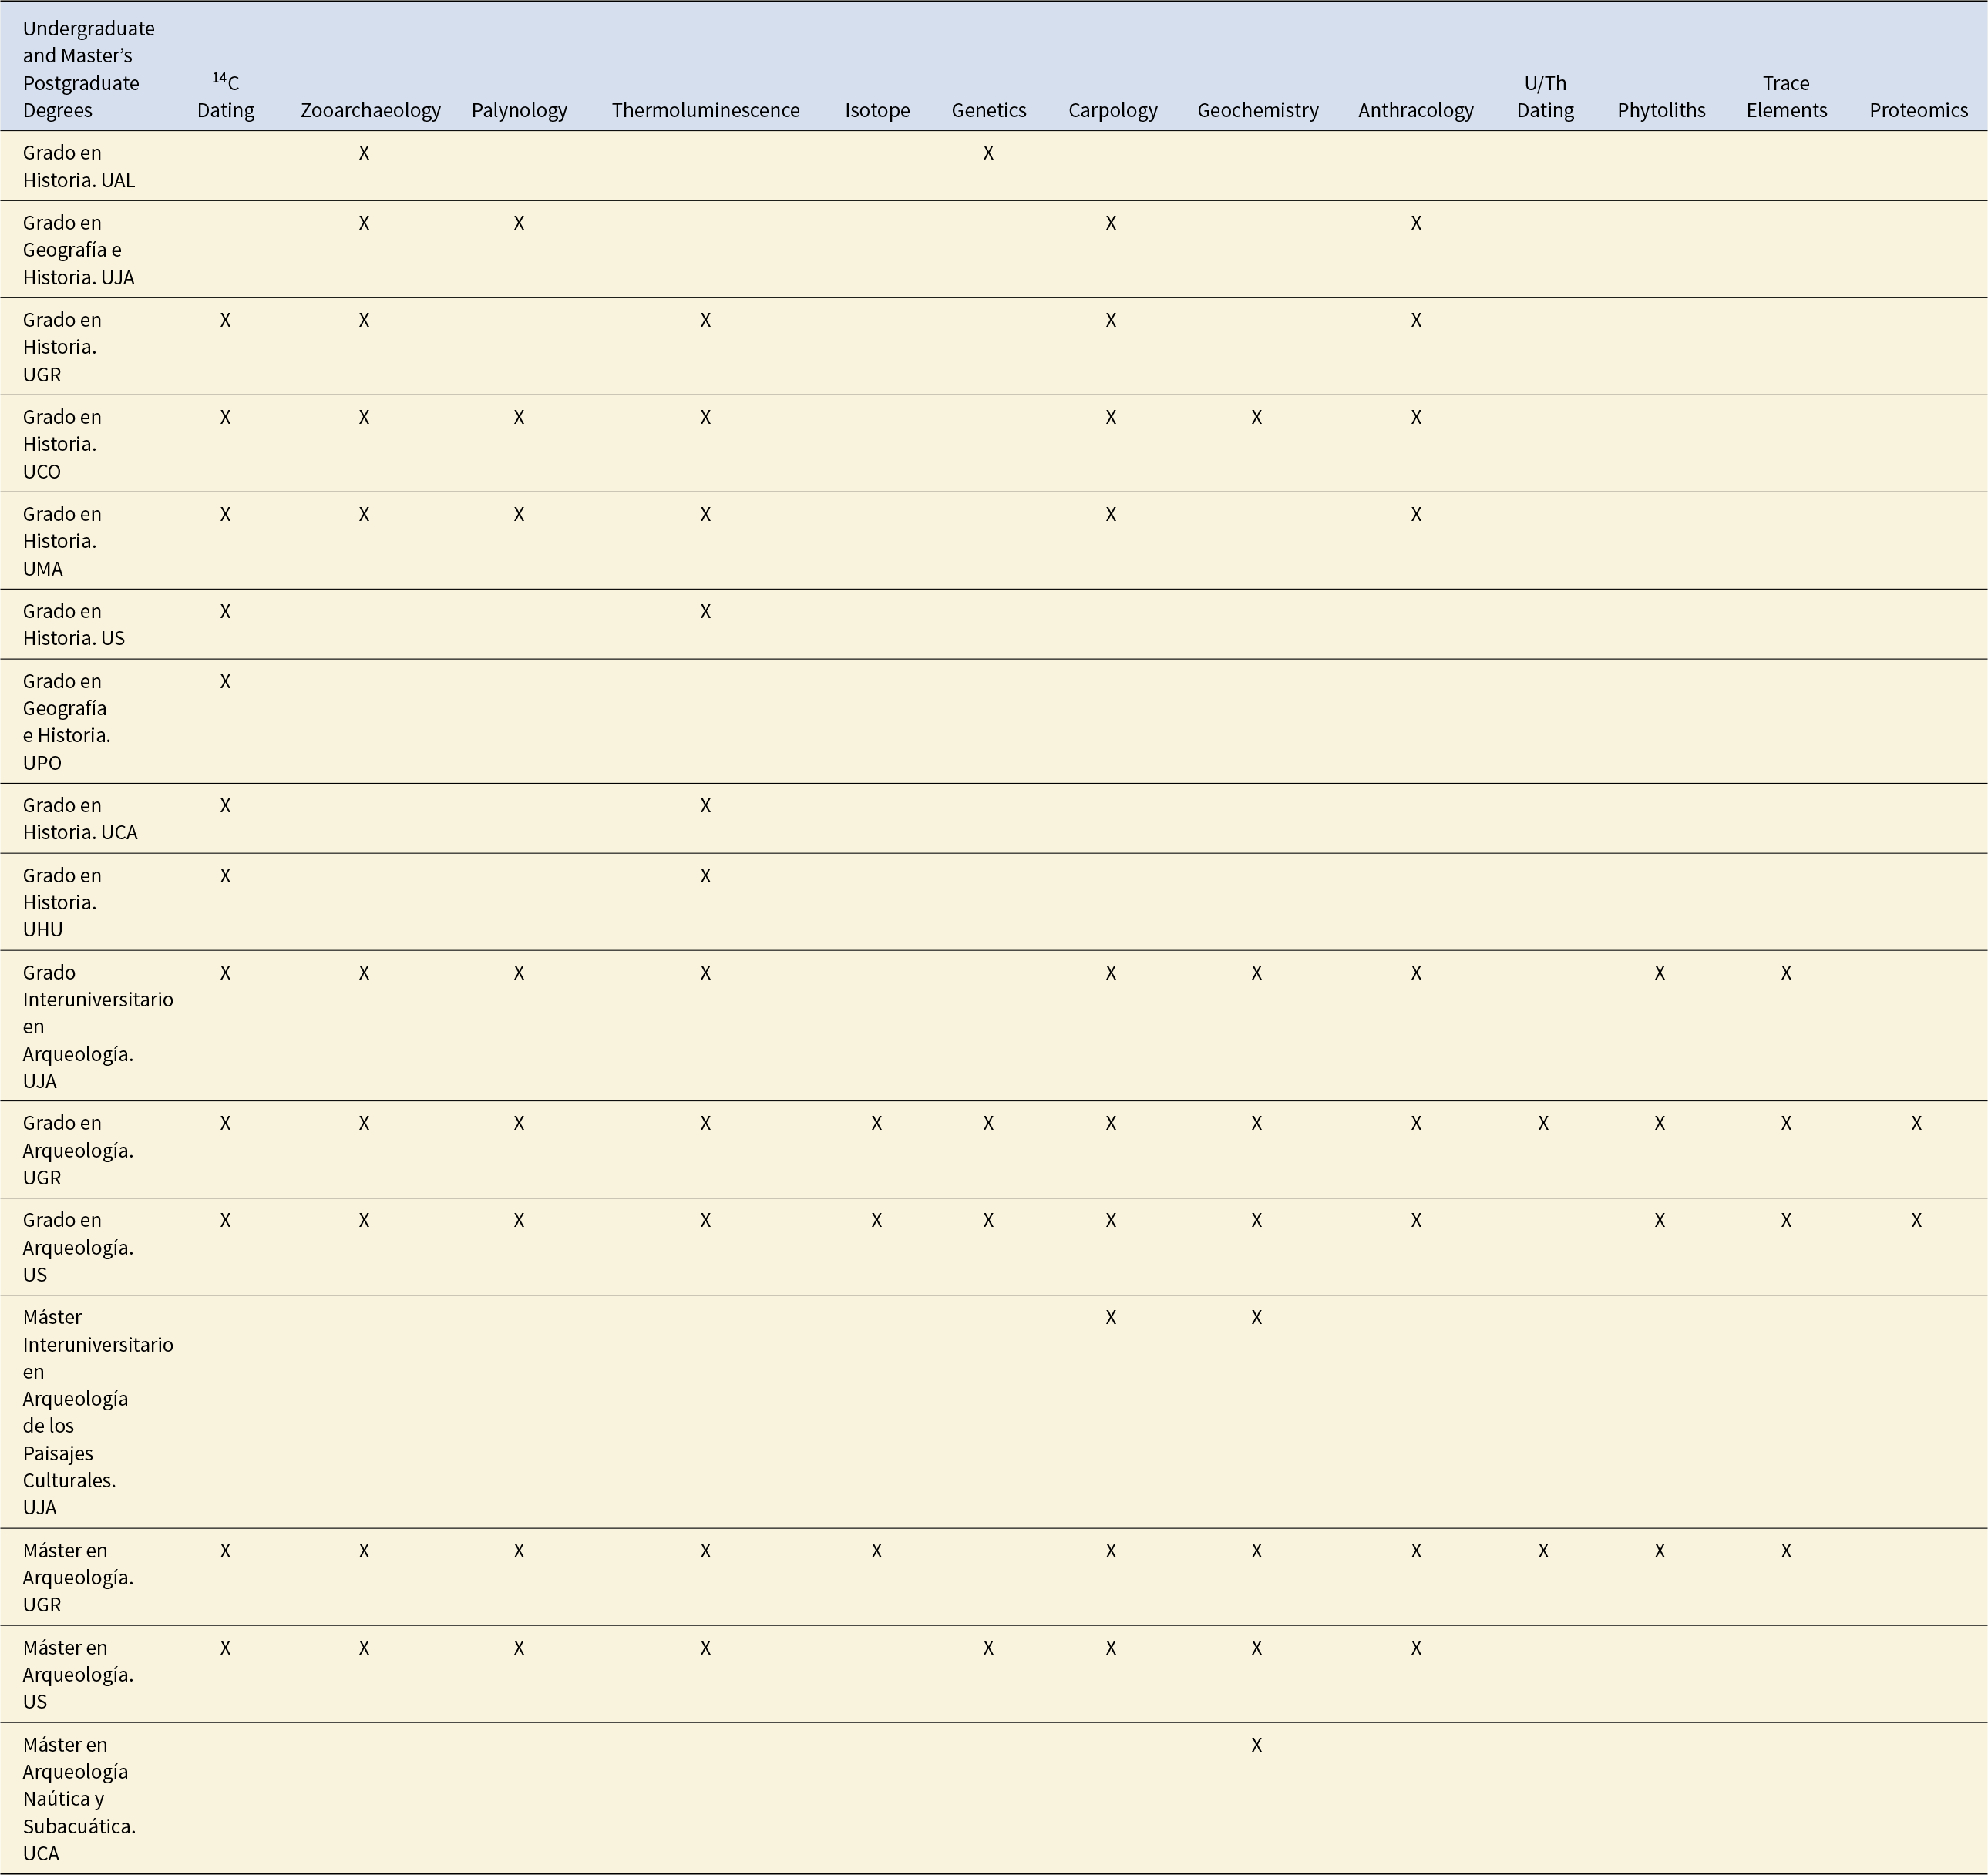Click Máster en Arqueología Naútica y Subacuática label
The width and height of the screenshot is (1988, 1875).
[x=79, y=1798]
